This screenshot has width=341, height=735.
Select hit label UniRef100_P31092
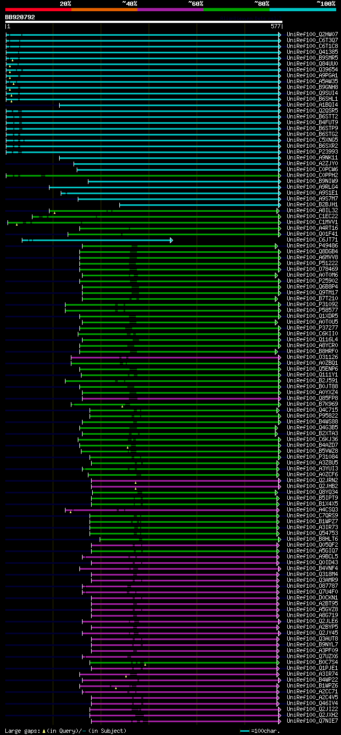(x=312, y=304)
